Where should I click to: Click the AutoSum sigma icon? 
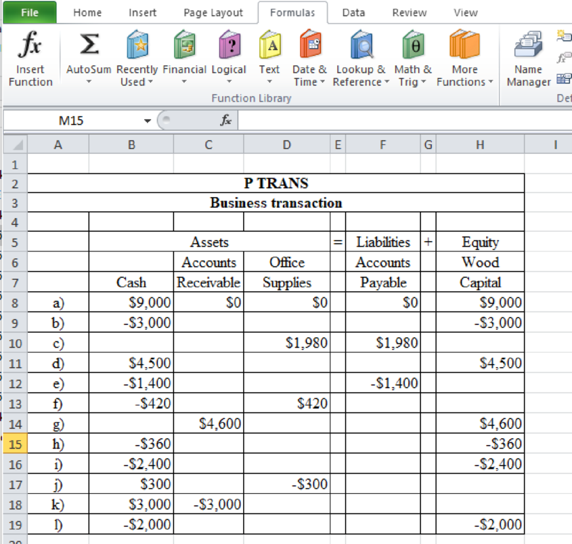click(x=90, y=46)
